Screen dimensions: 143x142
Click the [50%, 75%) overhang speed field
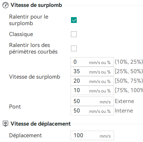pyautogui.click(x=92, y=81)
